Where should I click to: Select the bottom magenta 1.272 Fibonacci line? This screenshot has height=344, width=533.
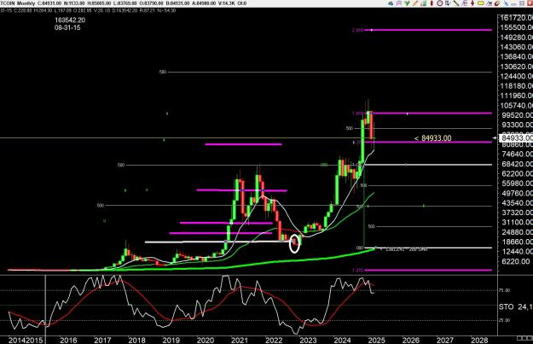pyautogui.click(x=428, y=271)
